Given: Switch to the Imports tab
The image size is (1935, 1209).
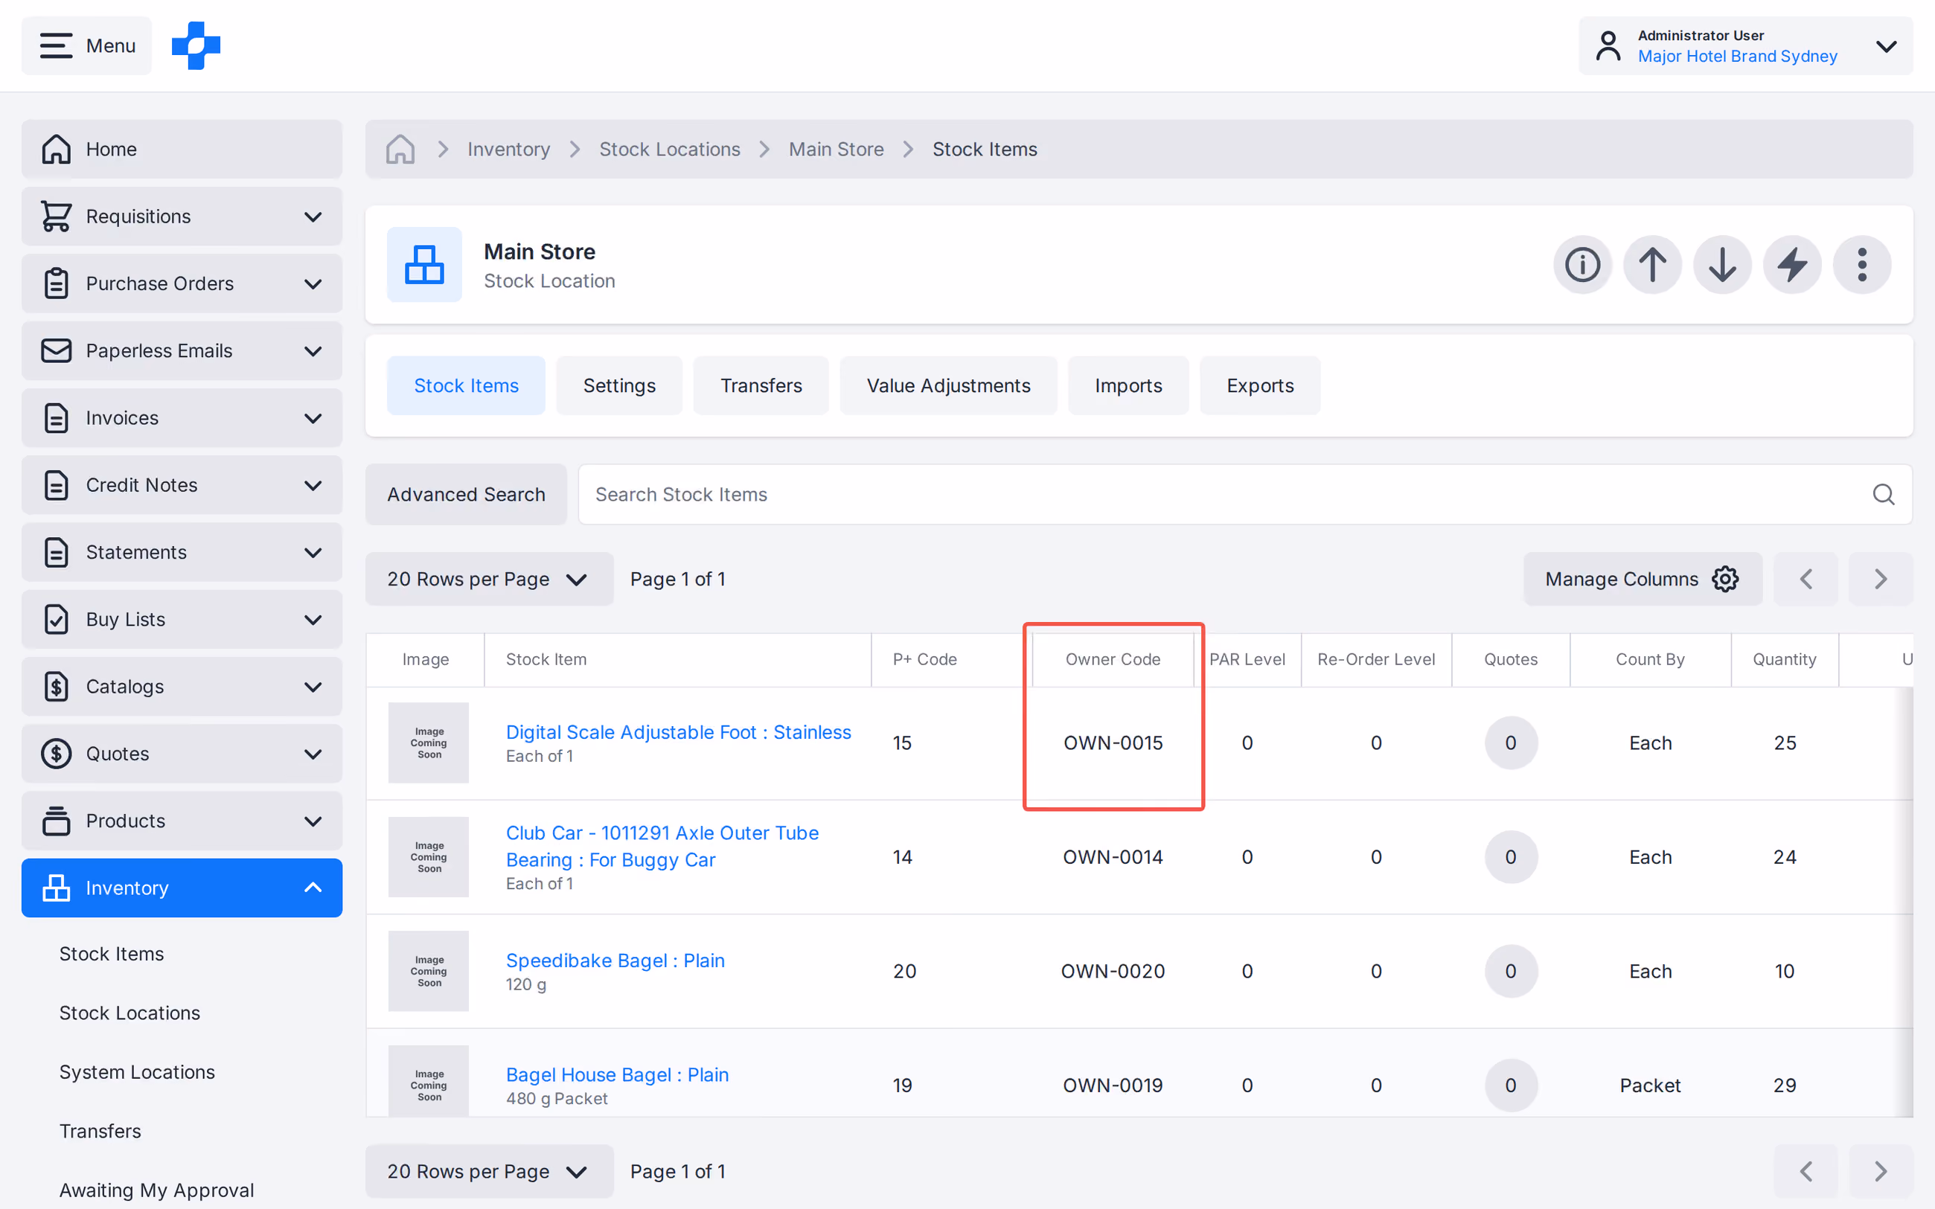Looking at the screenshot, I should [1128, 385].
